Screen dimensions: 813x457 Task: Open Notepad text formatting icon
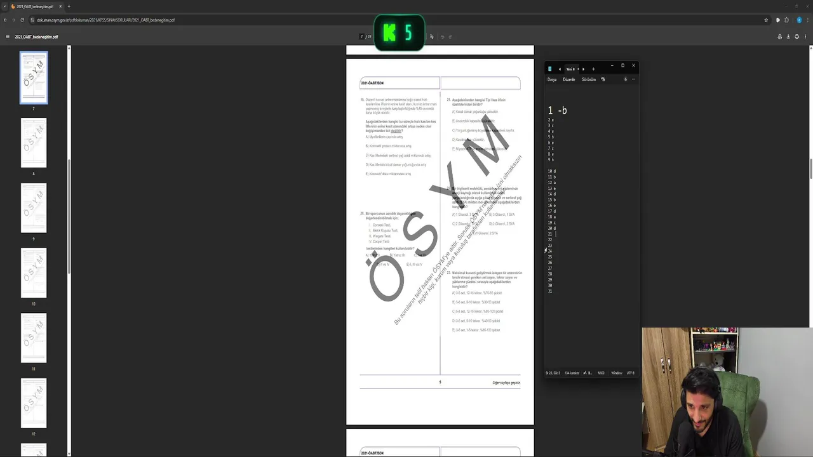point(603,79)
